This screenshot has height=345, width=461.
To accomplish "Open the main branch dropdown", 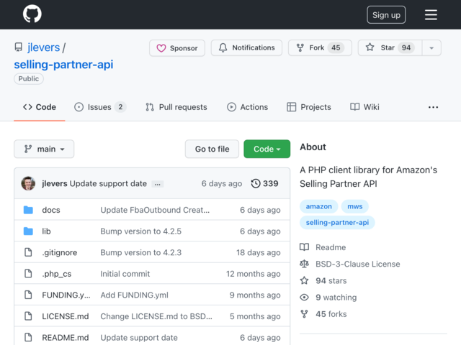I will click(44, 149).
